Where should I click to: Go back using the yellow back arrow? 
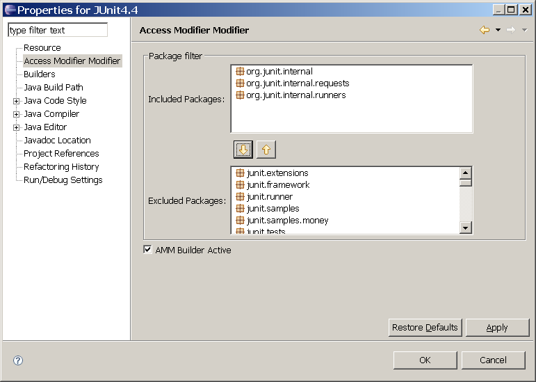pos(485,30)
